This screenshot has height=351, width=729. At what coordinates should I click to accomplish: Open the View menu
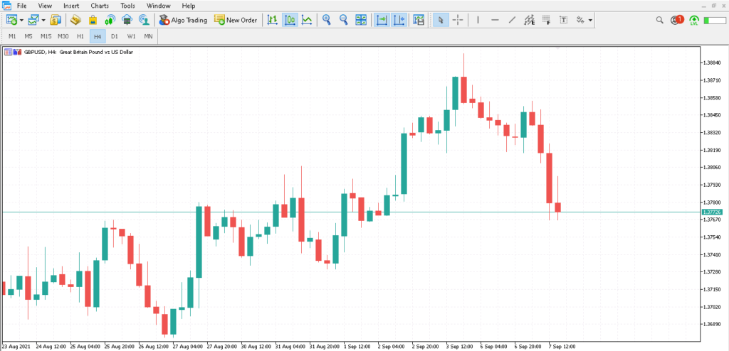pos(45,6)
